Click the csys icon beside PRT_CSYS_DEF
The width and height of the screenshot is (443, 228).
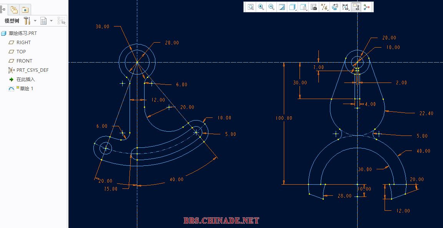pyautogui.click(x=12, y=70)
